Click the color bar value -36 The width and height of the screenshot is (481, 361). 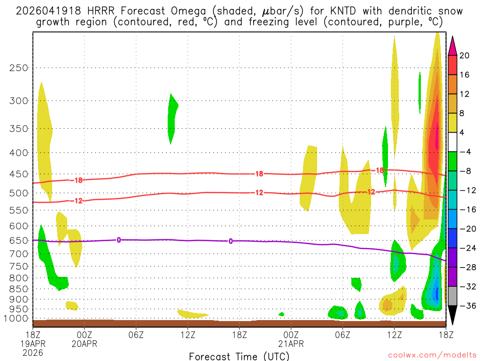click(x=468, y=306)
